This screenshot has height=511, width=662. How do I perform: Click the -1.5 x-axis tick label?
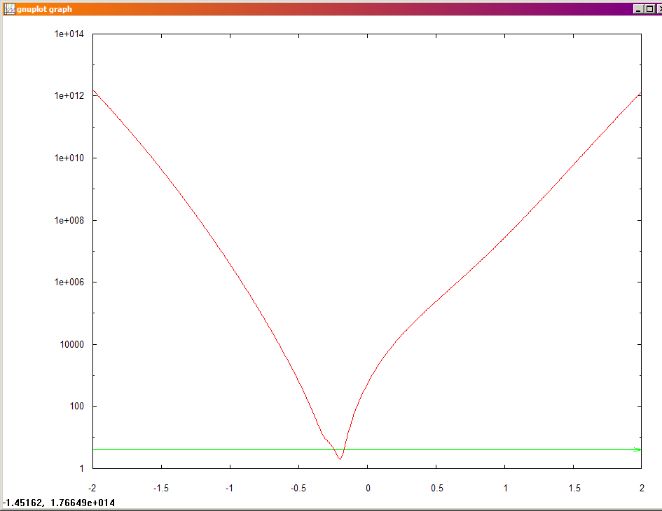[161, 487]
